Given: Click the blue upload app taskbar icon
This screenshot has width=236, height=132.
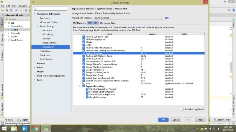Looking at the screenshot, I should [25, 128].
